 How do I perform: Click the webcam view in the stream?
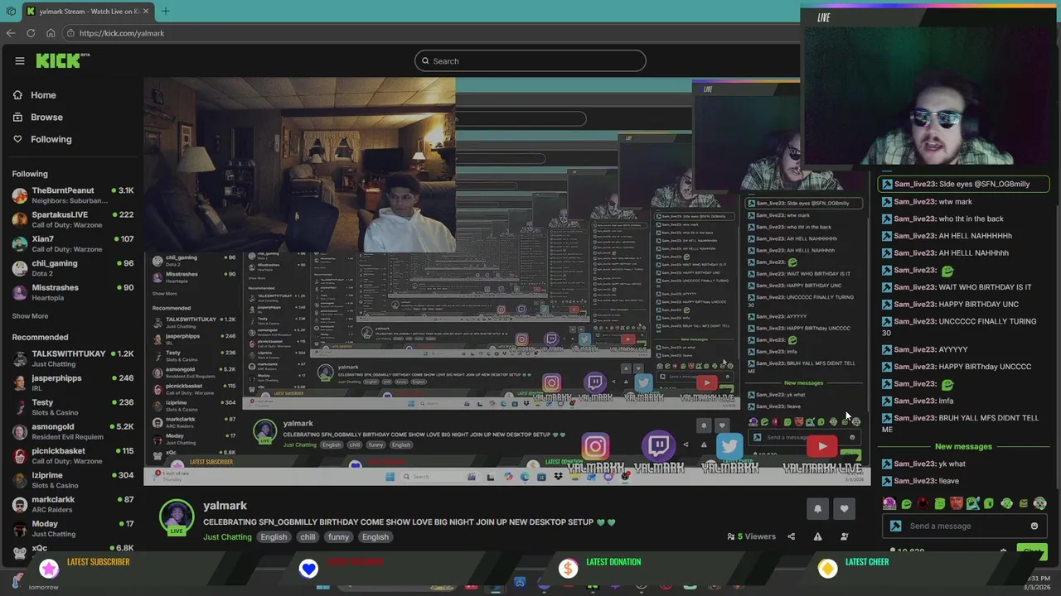(299, 166)
